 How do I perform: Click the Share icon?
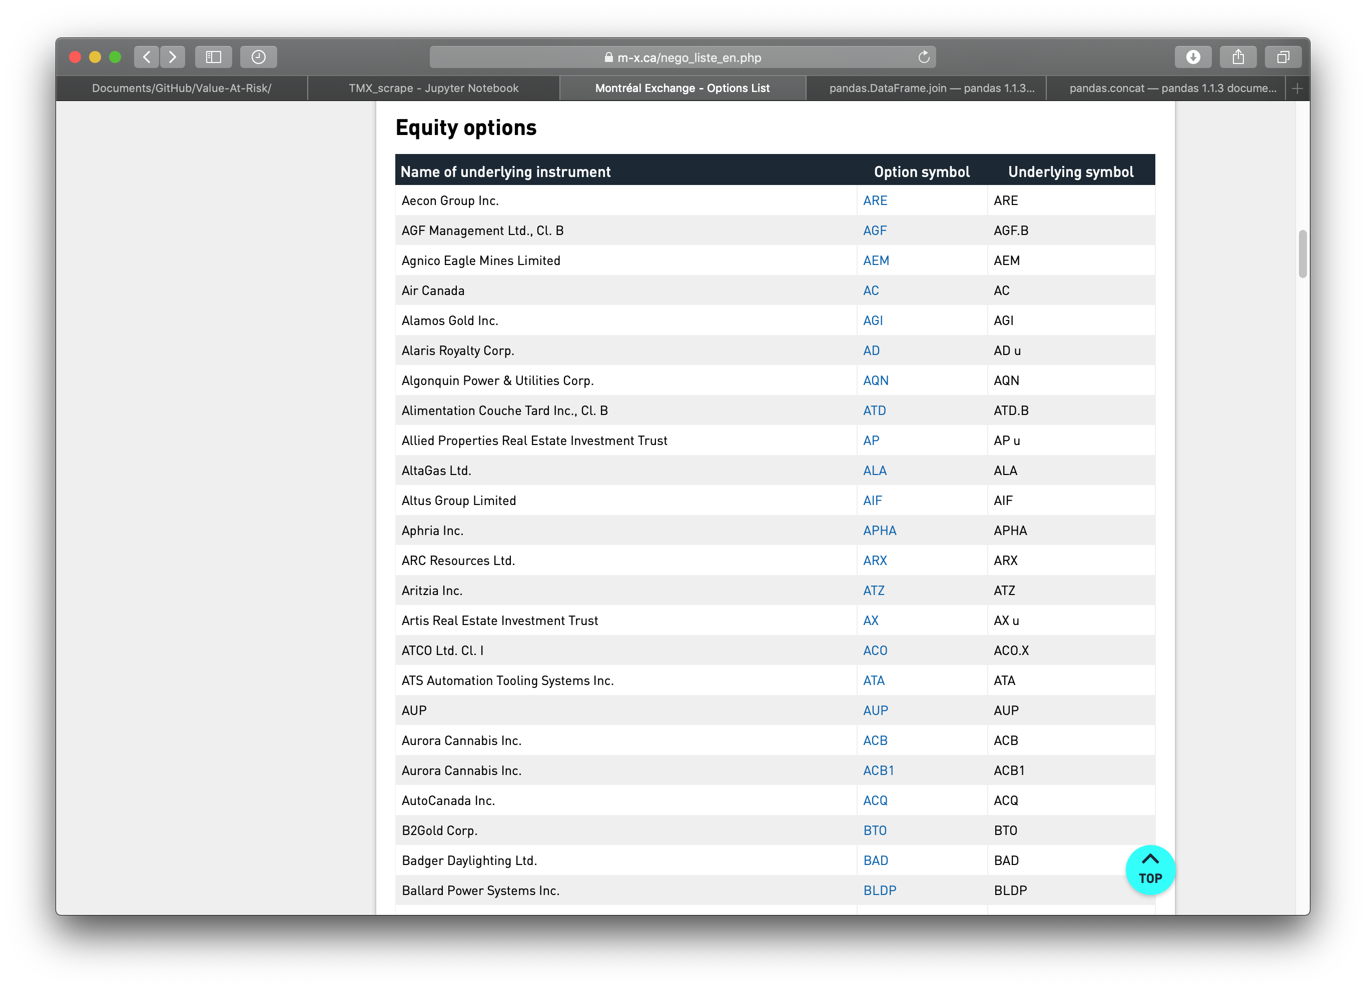[x=1238, y=56]
